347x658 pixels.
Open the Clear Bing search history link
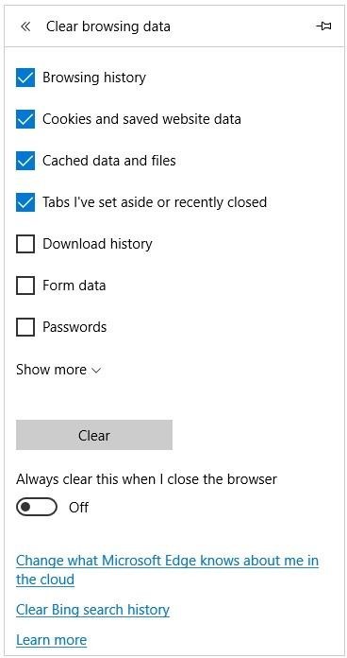pos(92,610)
